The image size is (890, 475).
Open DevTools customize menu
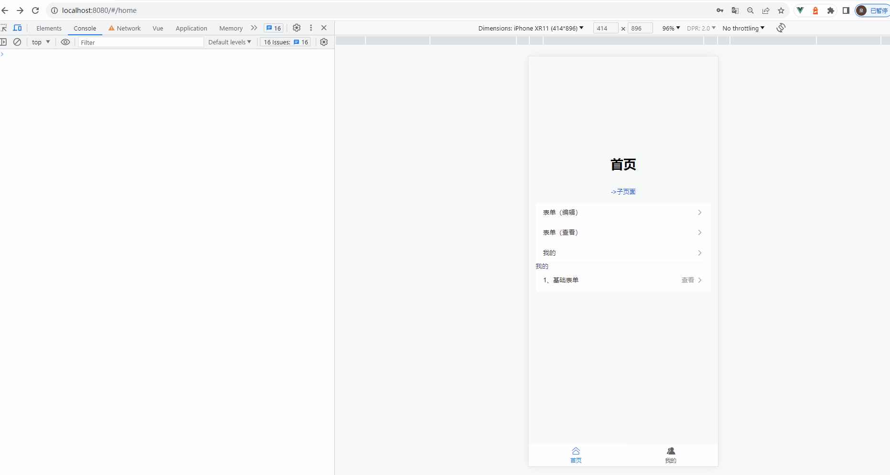[x=311, y=28]
